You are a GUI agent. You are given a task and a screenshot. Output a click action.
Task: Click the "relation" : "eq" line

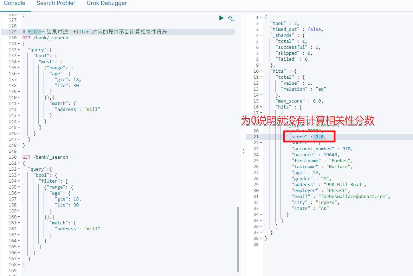point(303,89)
